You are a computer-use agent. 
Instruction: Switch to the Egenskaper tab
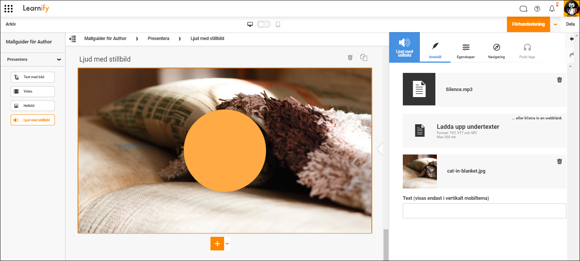[x=466, y=51]
